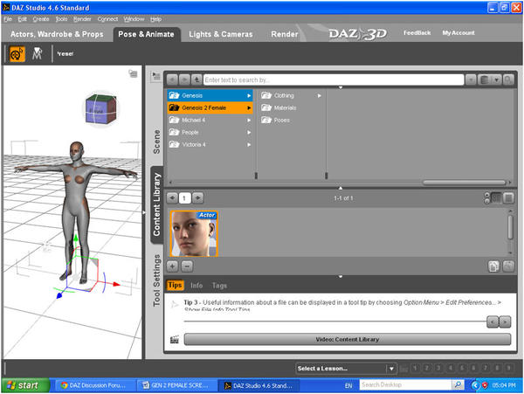
Task: Click the Materials folder icon
Action: click(x=266, y=107)
